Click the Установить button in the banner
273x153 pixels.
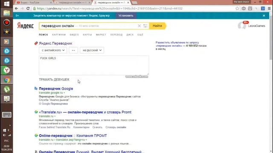point(126,16)
